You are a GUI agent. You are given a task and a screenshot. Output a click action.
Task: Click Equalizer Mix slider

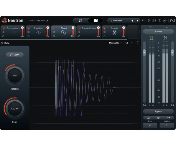tap(48, 31)
